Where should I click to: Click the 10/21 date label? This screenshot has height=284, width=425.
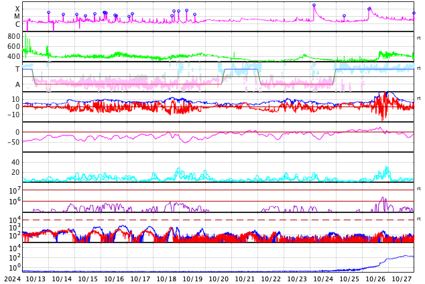(245, 279)
